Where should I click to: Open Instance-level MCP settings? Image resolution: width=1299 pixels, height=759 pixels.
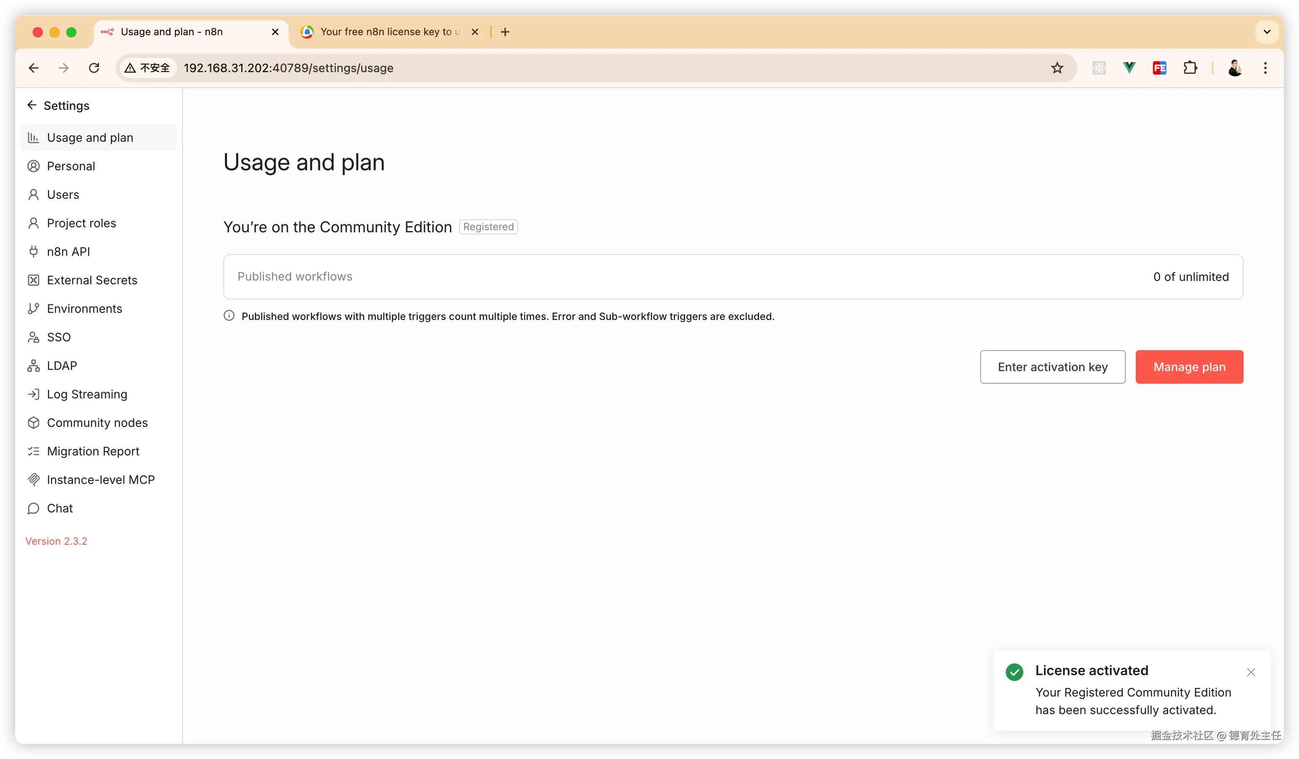click(101, 480)
